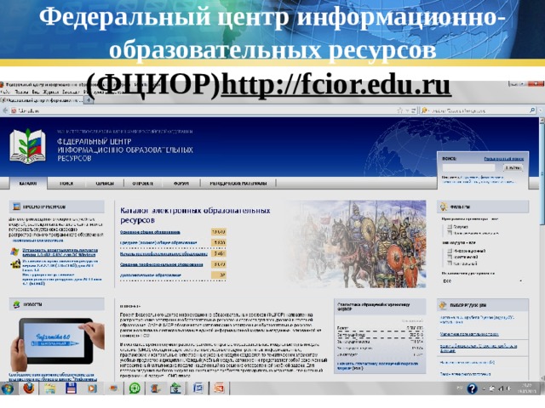545x408 pixels.
Task: Click the Выбор редакции panel header icon
Action: coord(443,305)
